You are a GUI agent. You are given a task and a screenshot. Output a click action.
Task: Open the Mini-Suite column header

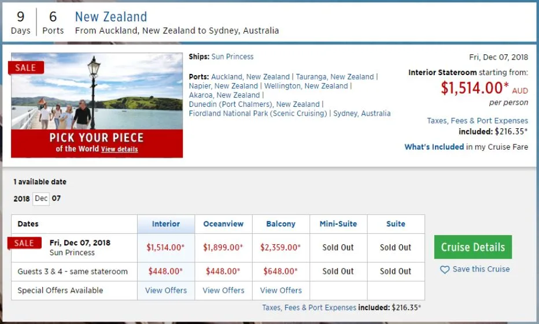coord(338,224)
